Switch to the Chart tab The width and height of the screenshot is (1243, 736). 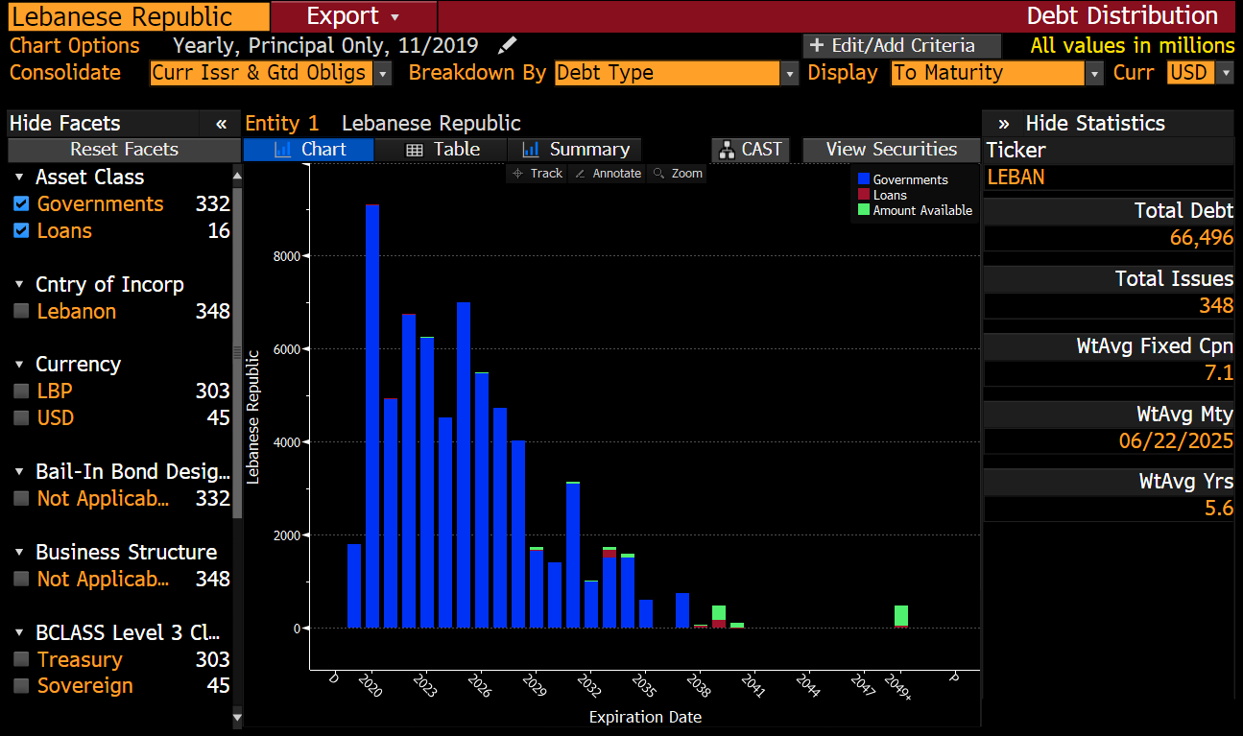pos(309,150)
